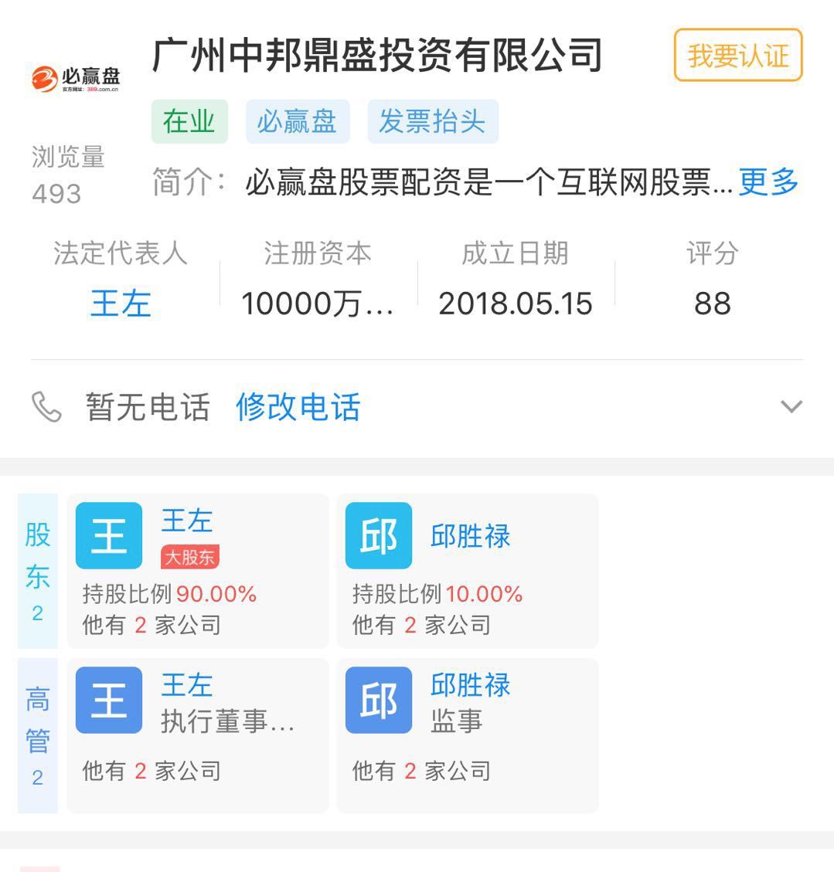
Task: Click shareholder 王左's blue avatar icon
Action: pyautogui.click(x=109, y=534)
